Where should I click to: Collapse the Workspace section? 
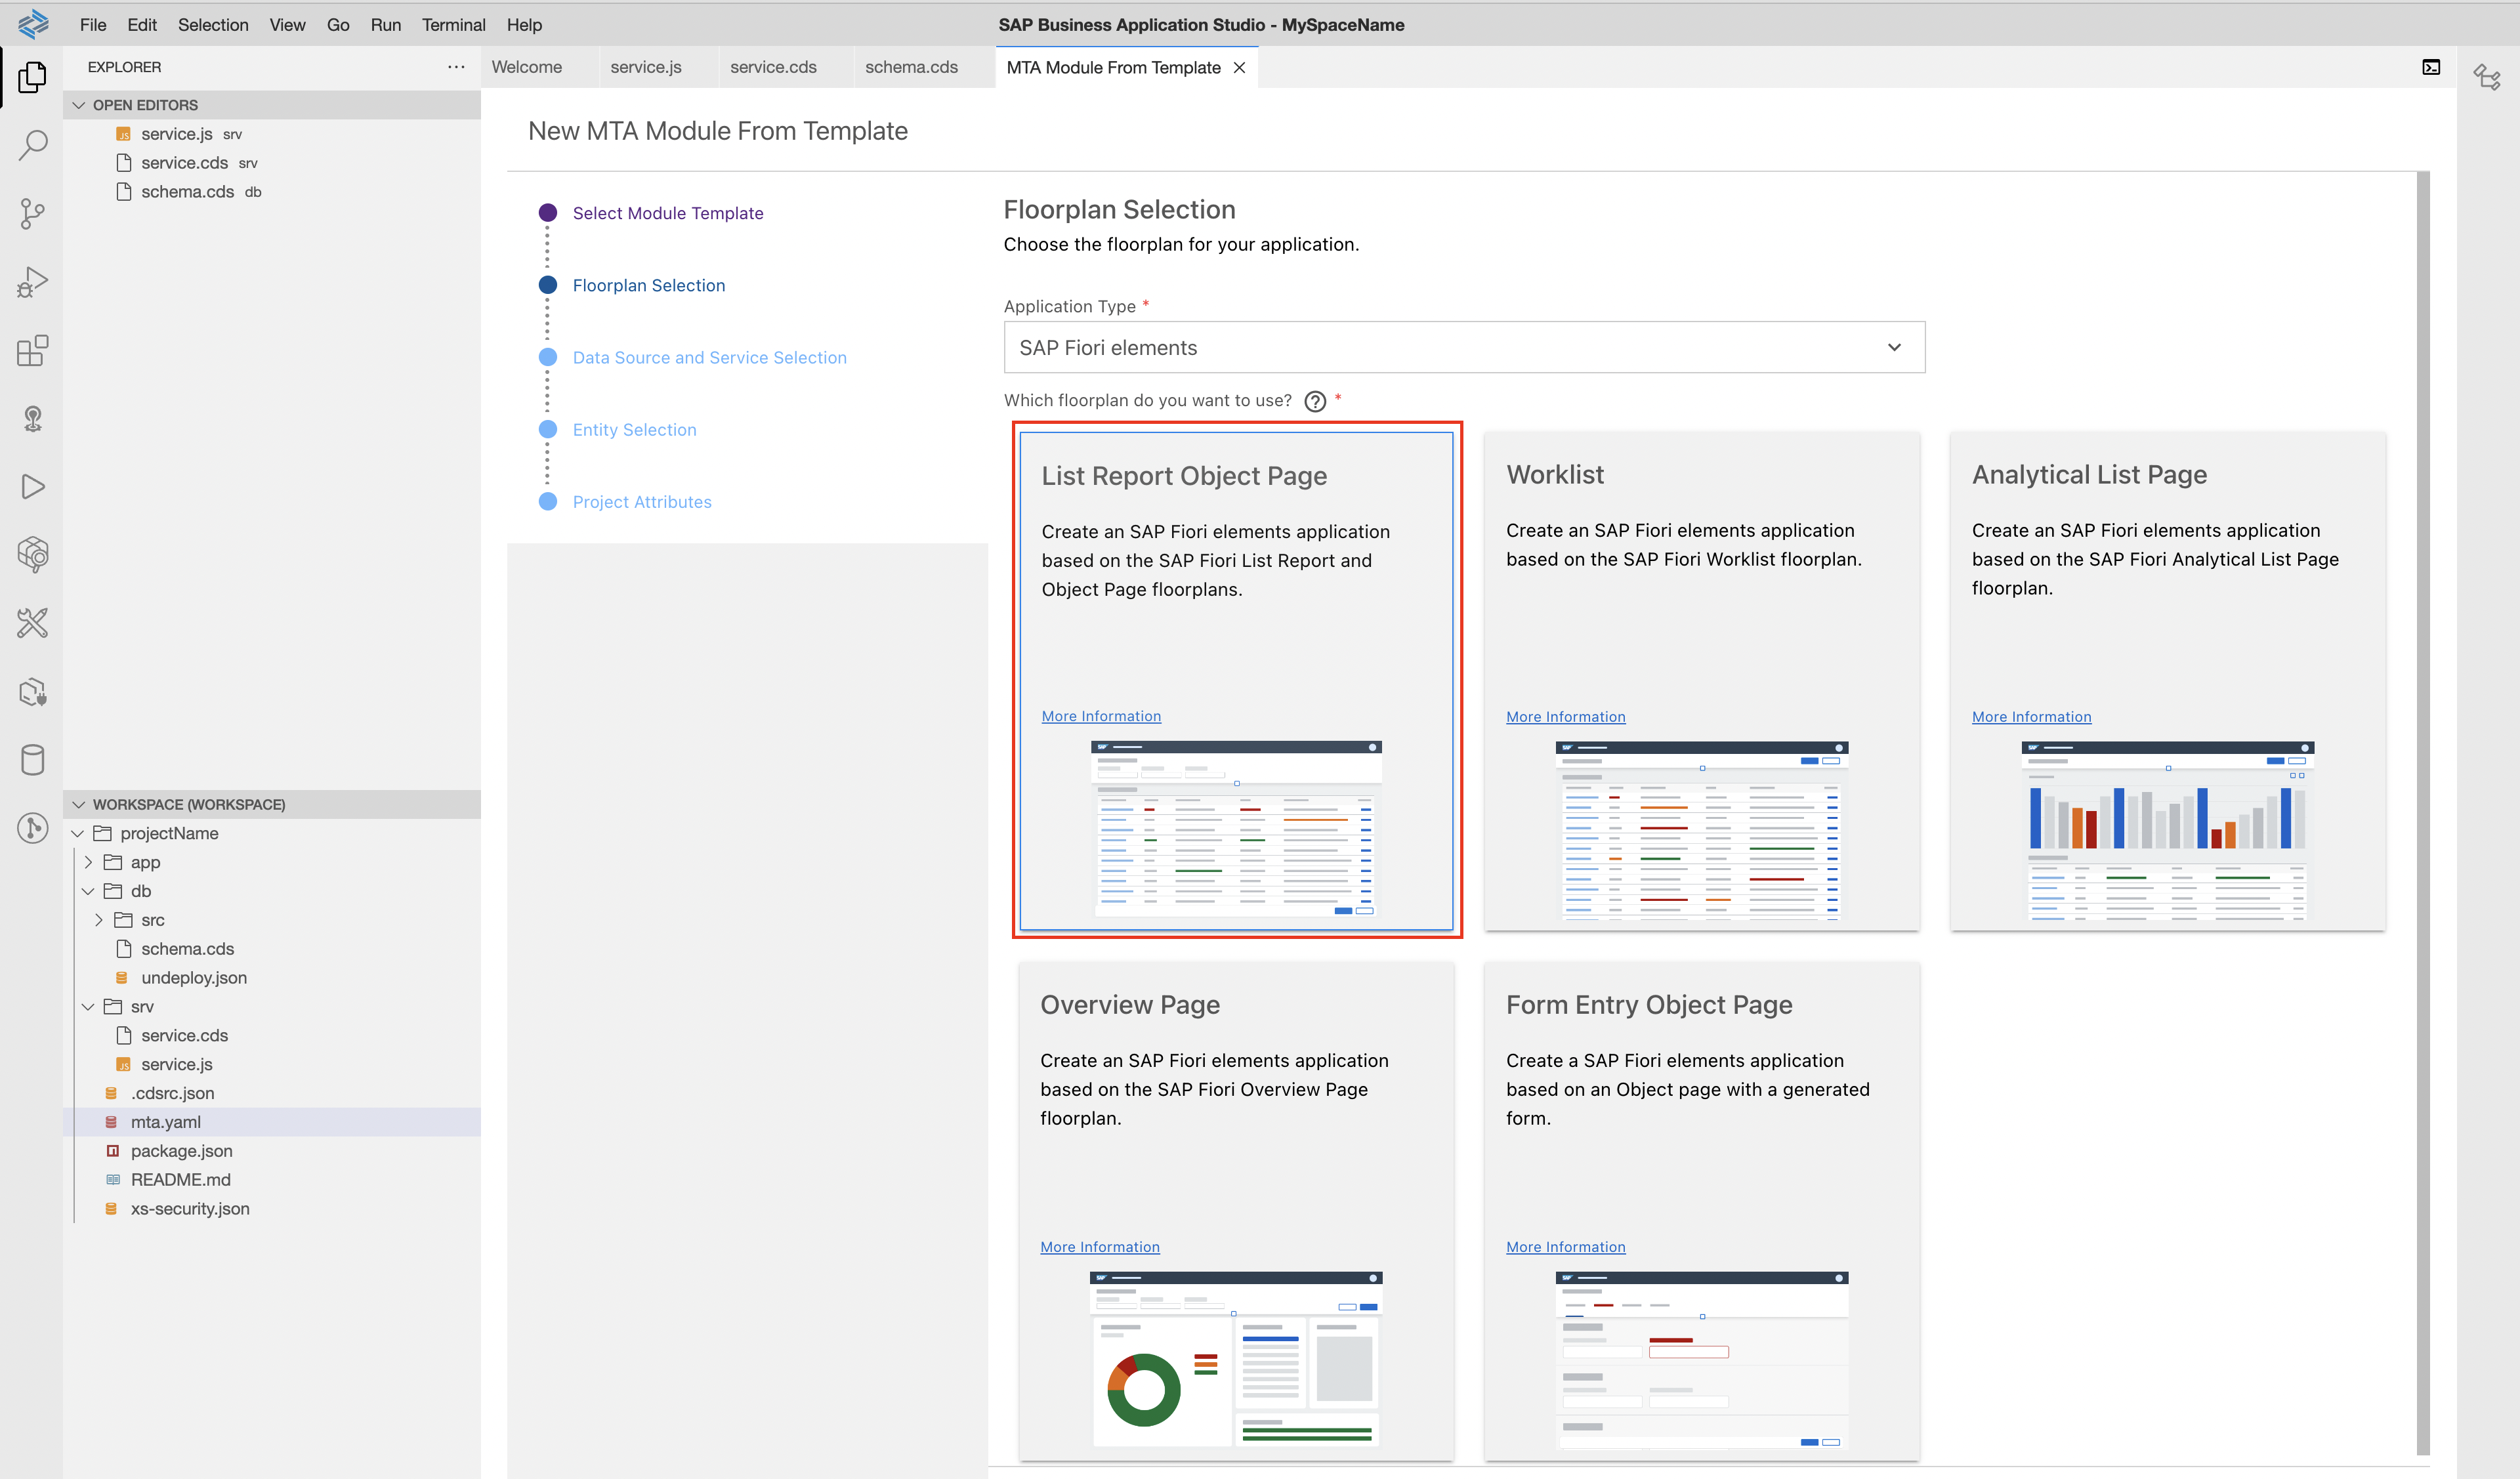[272, 804]
